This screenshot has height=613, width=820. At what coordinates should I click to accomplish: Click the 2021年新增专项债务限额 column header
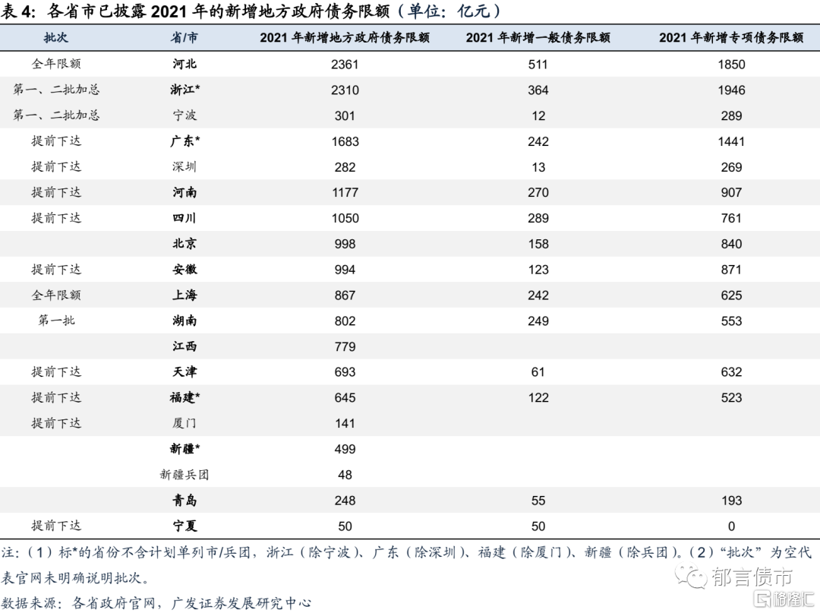pyautogui.click(x=730, y=37)
